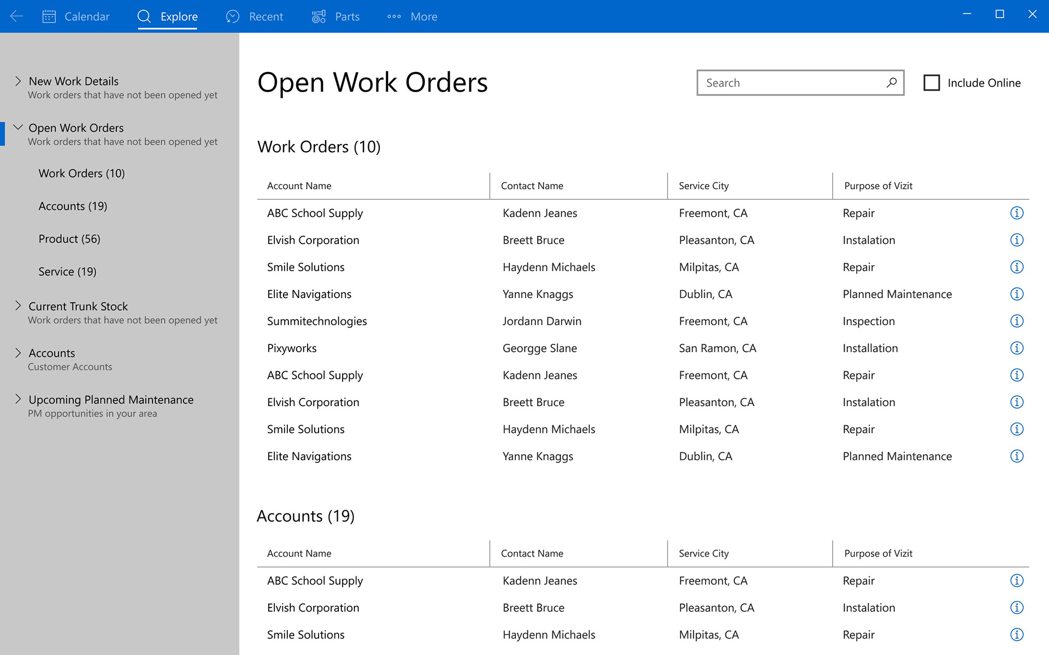
Task: Click the Calendar icon in top bar
Action: [49, 16]
